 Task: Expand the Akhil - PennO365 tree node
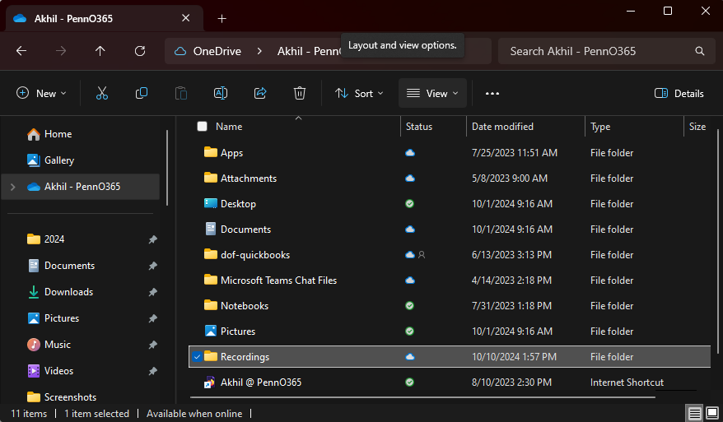(x=13, y=187)
